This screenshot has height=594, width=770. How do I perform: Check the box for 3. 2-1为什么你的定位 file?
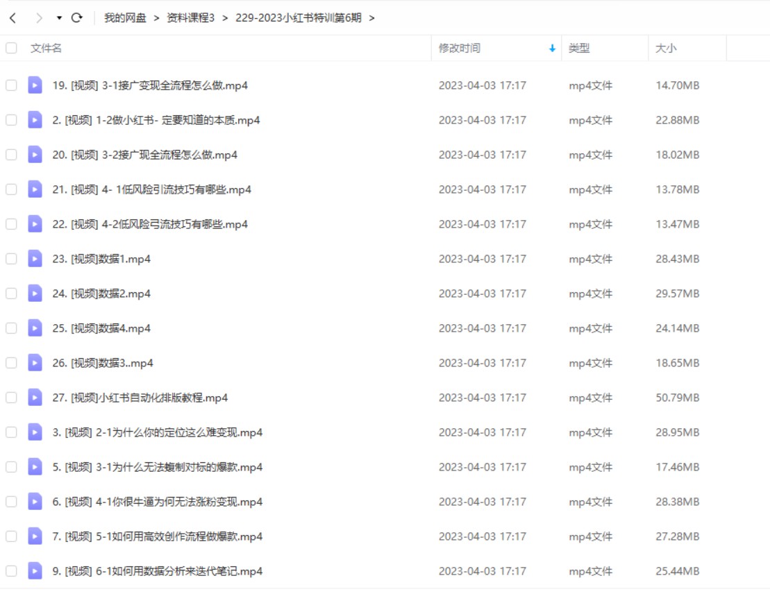click(11, 432)
